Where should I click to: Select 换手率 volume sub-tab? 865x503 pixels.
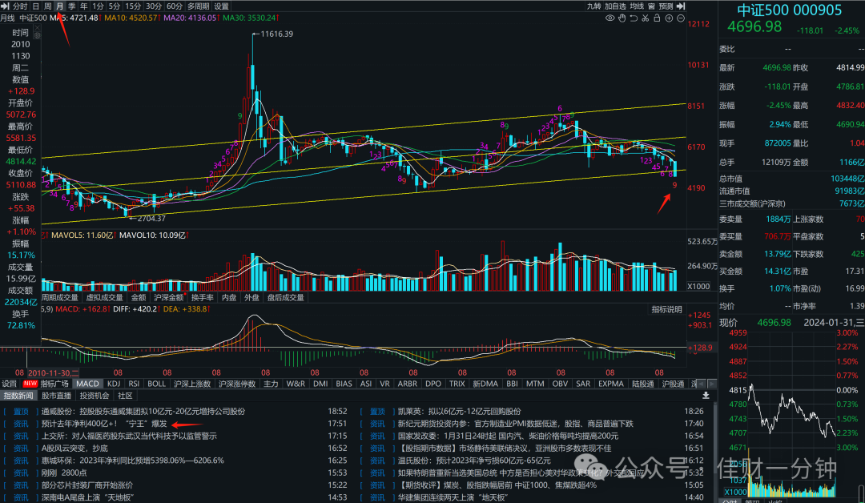[203, 297]
